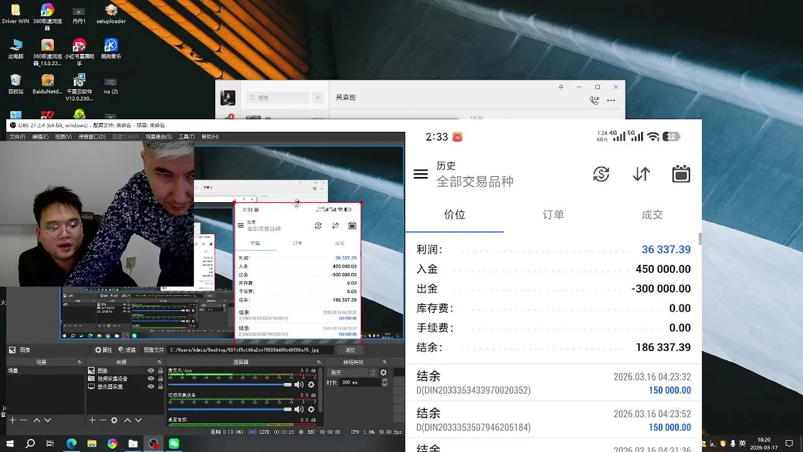Pin the WeChat window on top
The image size is (803, 452).
pyautogui.click(x=561, y=87)
